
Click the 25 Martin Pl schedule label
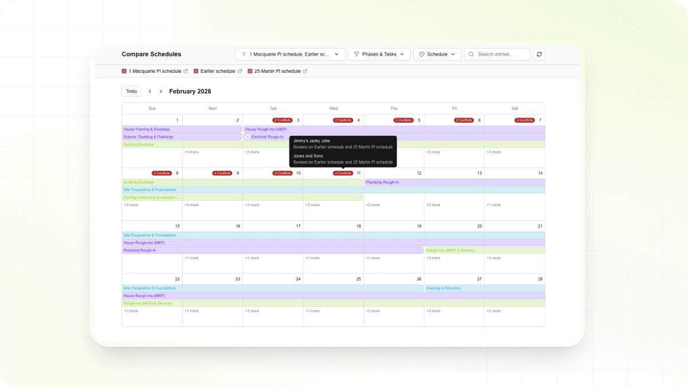pos(277,71)
